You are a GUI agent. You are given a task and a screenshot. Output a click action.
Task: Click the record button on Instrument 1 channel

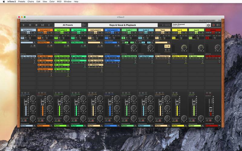pos(25,120)
